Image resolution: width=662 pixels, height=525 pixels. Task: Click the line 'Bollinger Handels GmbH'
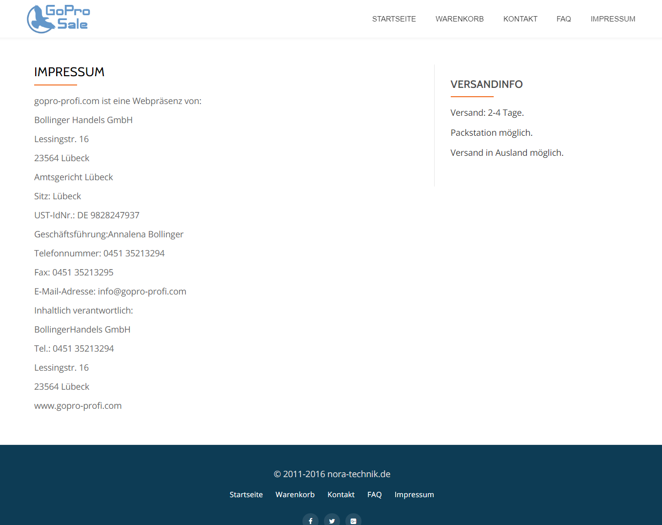[83, 120]
